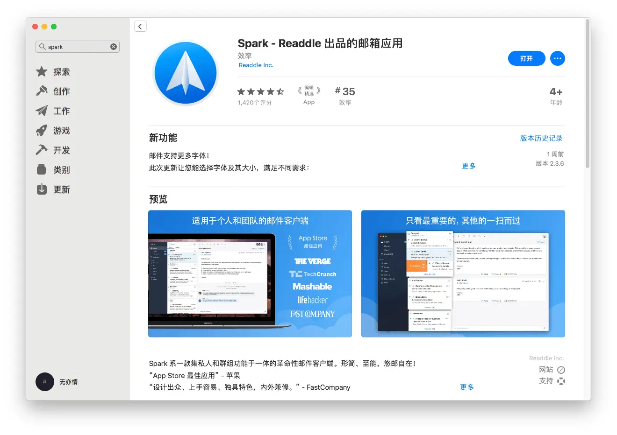This screenshot has width=617, height=435.
Task: Click 打开 to launch Spark
Action: pos(527,58)
